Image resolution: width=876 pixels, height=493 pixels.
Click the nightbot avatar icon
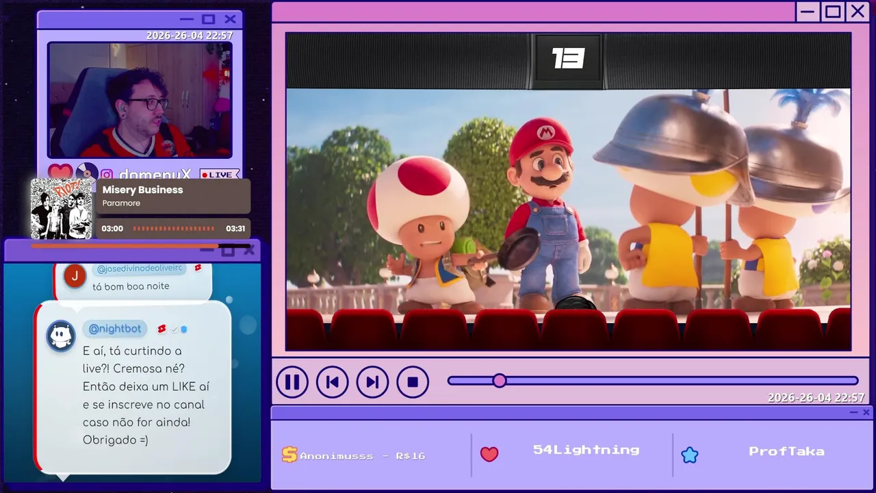[60, 336]
